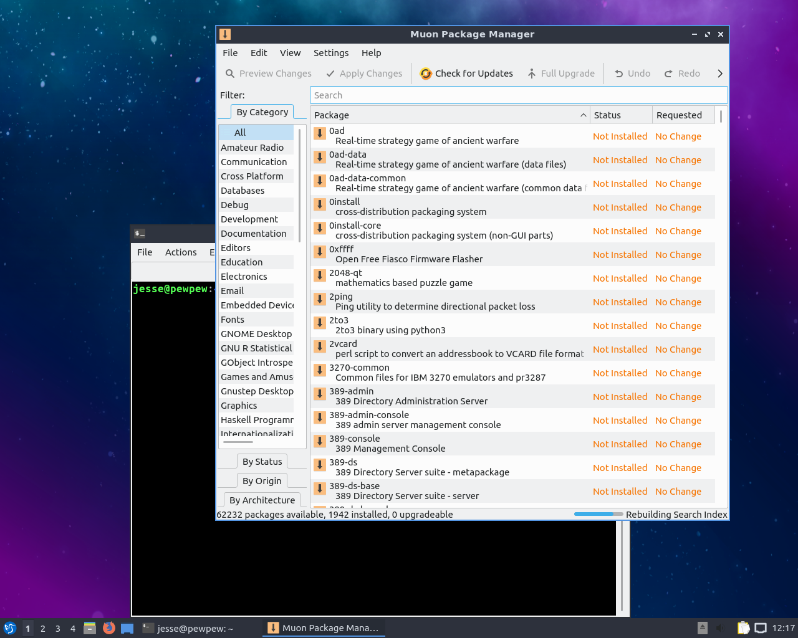This screenshot has height=638, width=798.
Task: Click the 2to3 package status icon
Action: click(x=320, y=322)
